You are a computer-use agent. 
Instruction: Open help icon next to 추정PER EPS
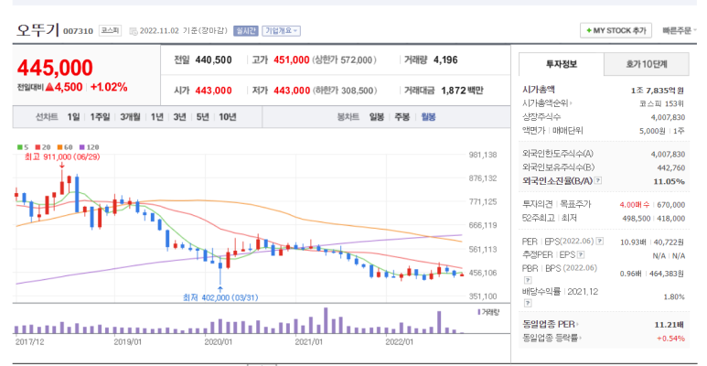[581, 254]
